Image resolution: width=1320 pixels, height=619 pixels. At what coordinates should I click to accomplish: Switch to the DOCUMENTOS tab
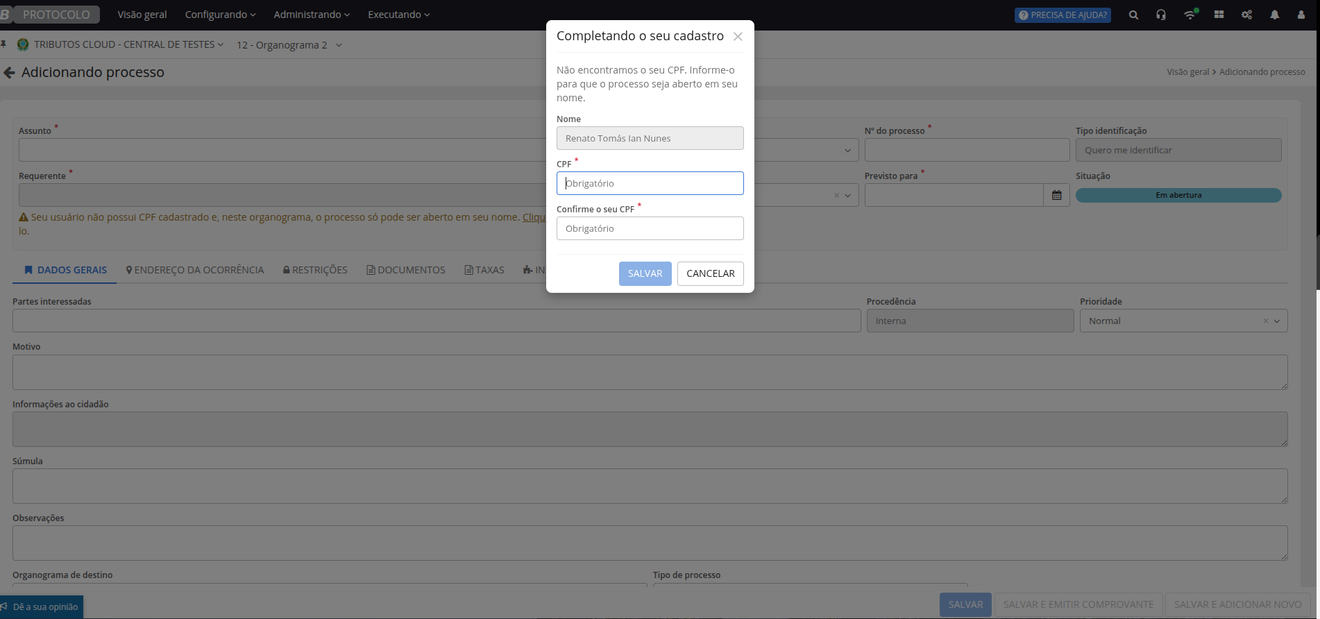[406, 270]
